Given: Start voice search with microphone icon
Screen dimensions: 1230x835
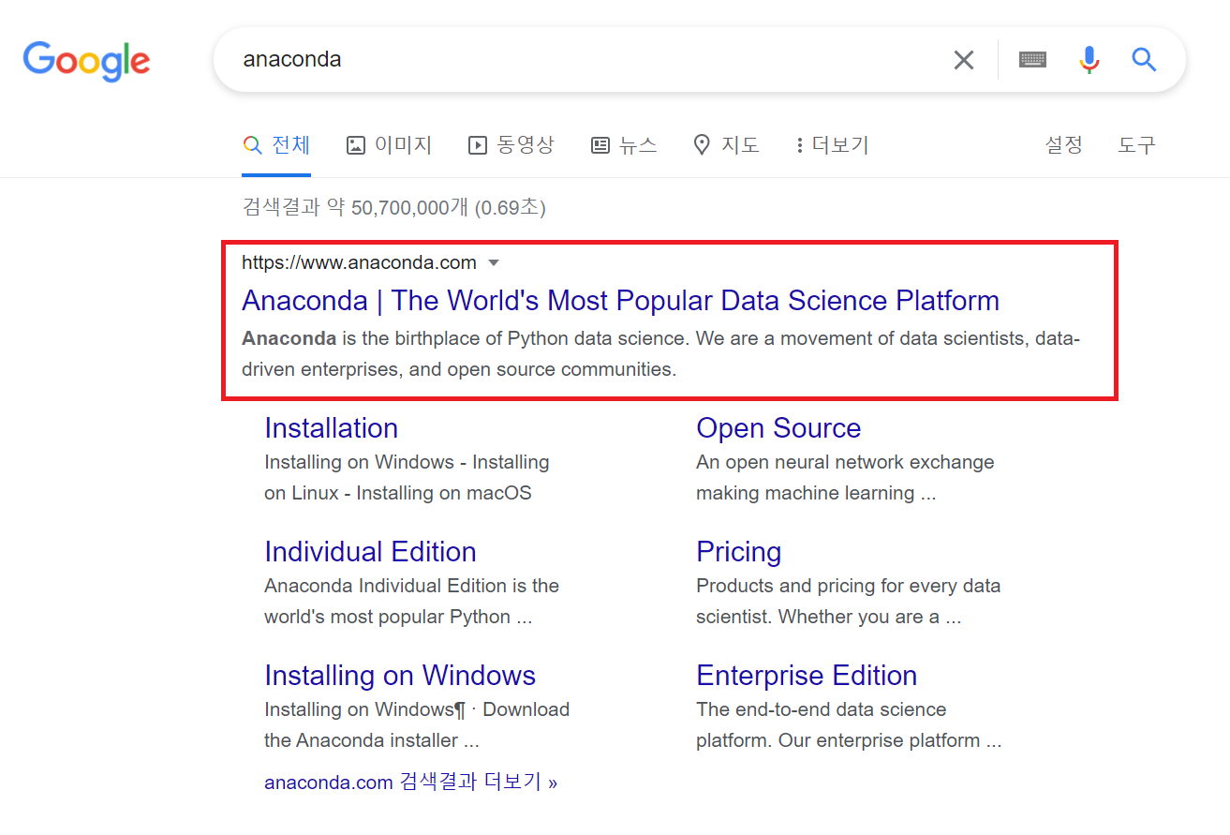Looking at the screenshot, I should click(1089, 60).
